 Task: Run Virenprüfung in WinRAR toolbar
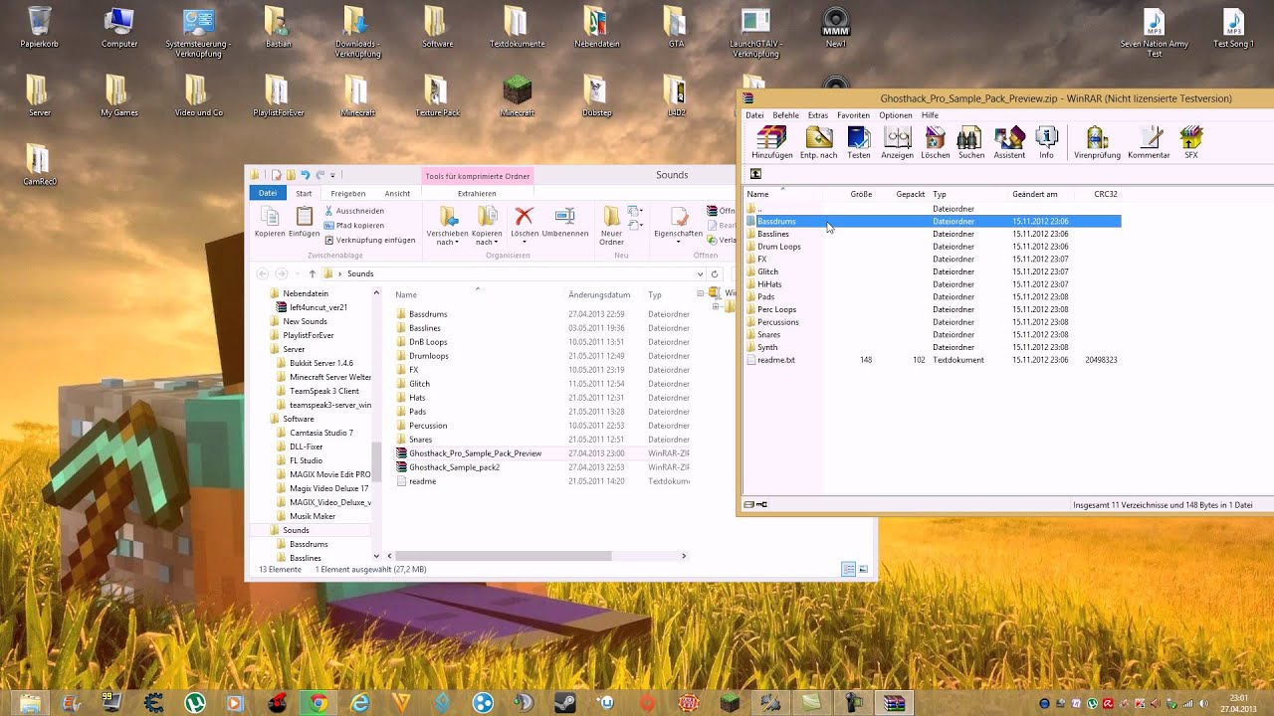click(x=1097, y=142)
